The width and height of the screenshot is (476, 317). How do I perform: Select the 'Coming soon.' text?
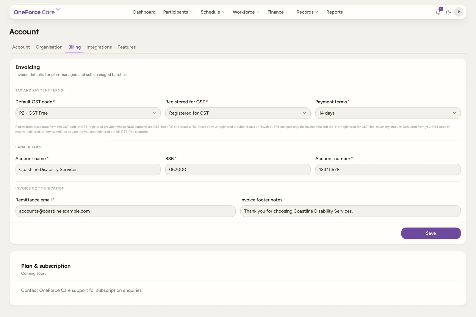coord(34,273)
